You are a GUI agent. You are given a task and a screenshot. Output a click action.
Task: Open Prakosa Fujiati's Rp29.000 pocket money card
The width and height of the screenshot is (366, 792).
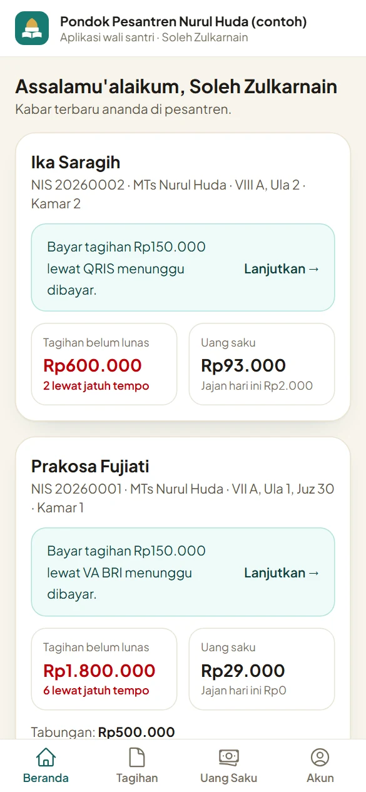click(x=262, y=669)
